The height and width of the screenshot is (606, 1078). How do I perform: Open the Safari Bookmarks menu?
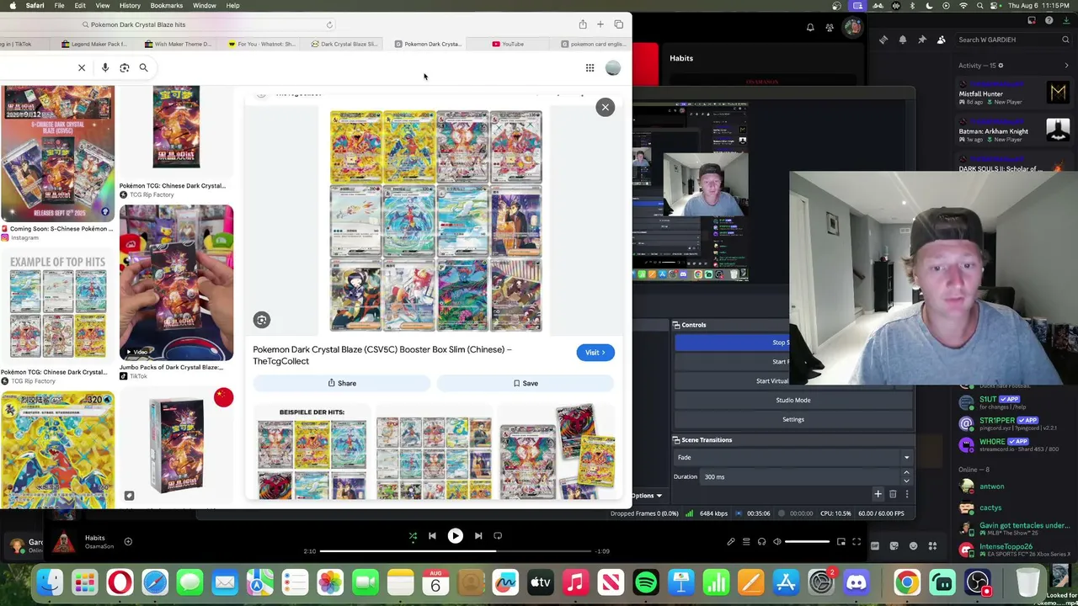pyautogui.click(x=166, y=6)
